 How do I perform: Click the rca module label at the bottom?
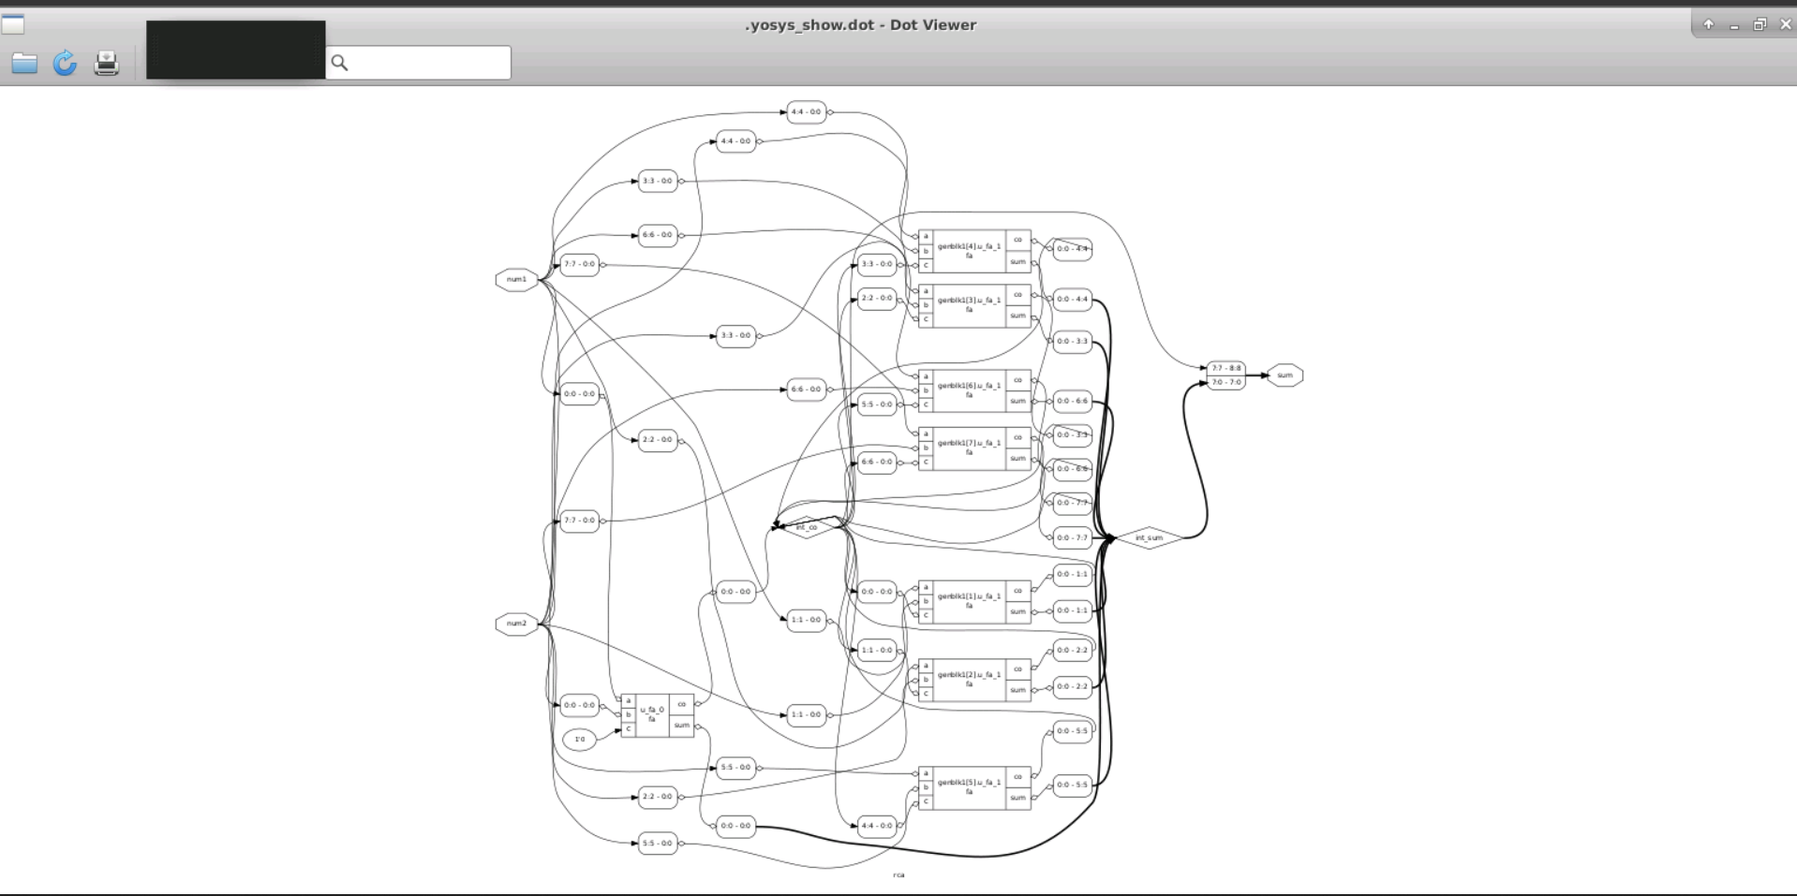tap(899, 874)
